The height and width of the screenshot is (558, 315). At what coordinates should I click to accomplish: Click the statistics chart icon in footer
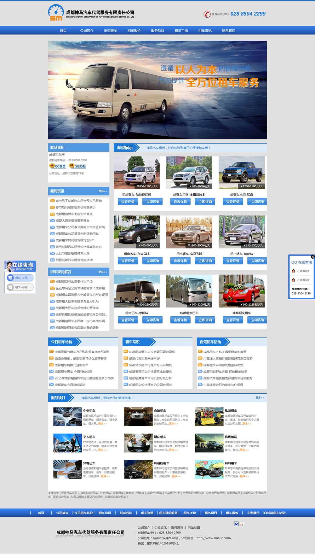click(242, 524)
